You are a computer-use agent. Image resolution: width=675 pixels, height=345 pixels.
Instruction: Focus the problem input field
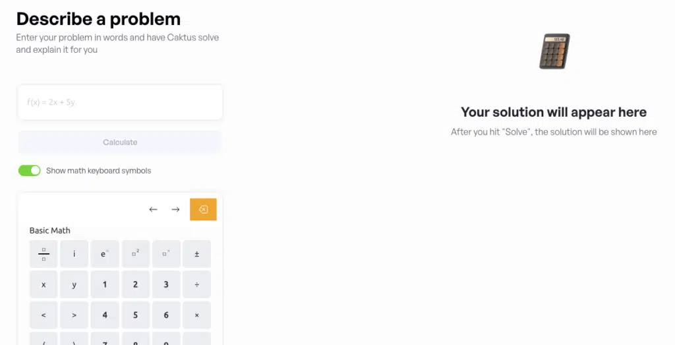(120, 102)
